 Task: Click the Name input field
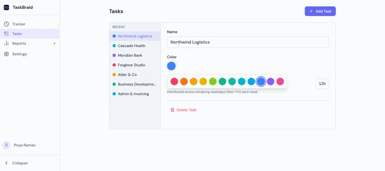tap(248, 42)
